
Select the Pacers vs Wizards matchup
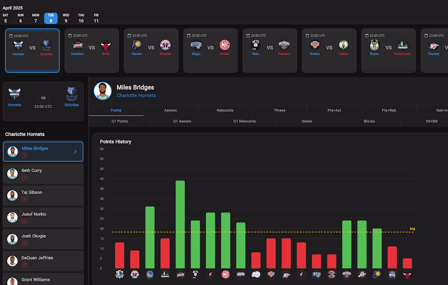pos(151,51)
